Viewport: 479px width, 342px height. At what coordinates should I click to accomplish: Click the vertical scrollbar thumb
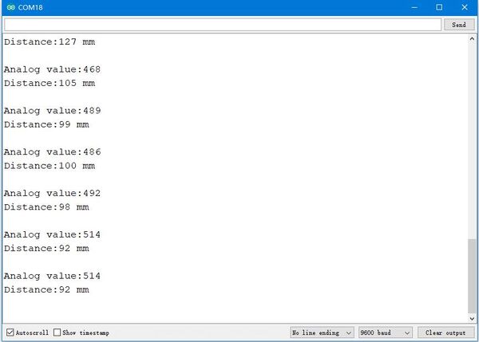tap(472, 276)
